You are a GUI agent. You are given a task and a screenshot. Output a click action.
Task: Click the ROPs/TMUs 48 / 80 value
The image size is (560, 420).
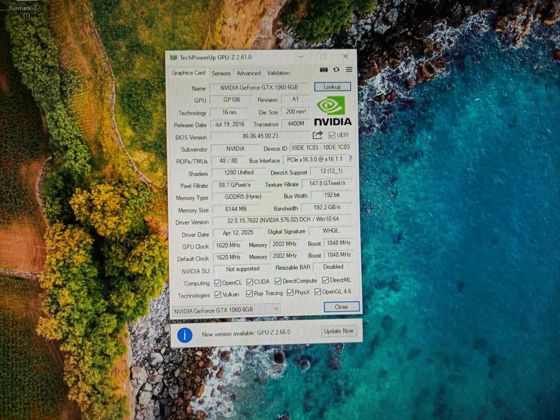point(228,161)
